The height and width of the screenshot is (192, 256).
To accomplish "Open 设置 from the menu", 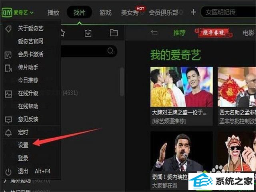I will click(23, 145).
